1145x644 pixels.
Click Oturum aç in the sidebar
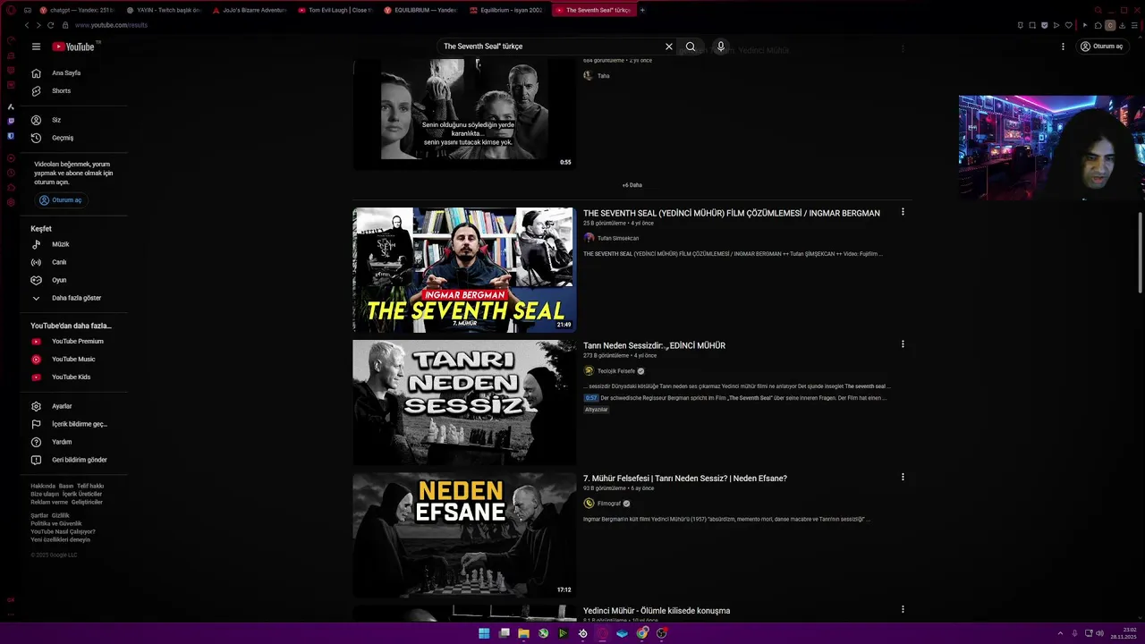point(61,200)
